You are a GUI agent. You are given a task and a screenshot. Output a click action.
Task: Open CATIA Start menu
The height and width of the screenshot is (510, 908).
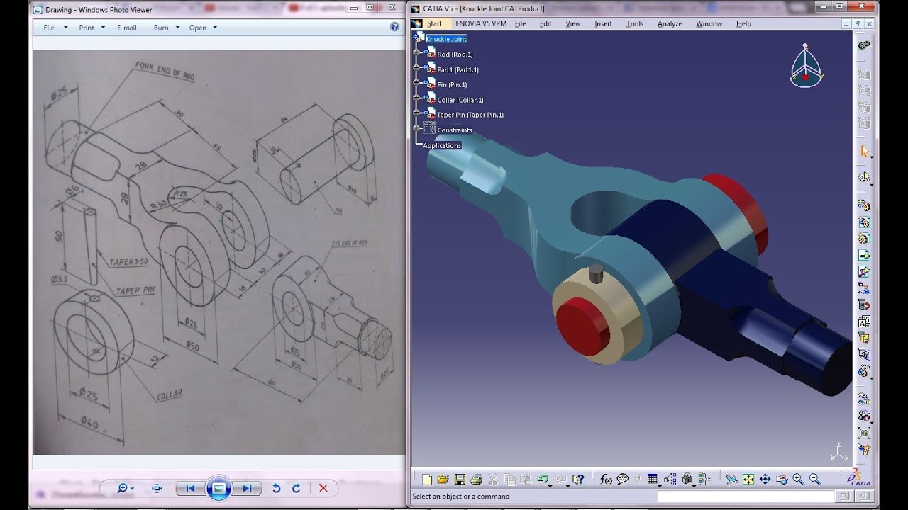click(434, 23)
